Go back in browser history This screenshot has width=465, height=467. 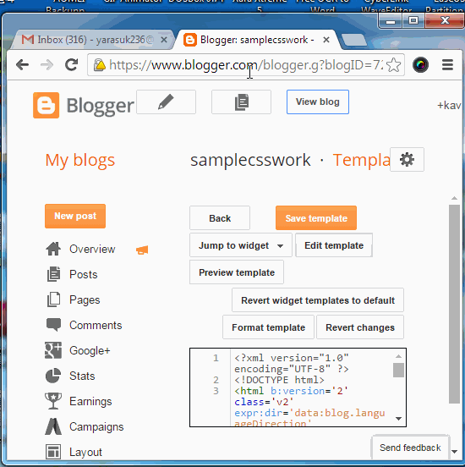point(22,64)
